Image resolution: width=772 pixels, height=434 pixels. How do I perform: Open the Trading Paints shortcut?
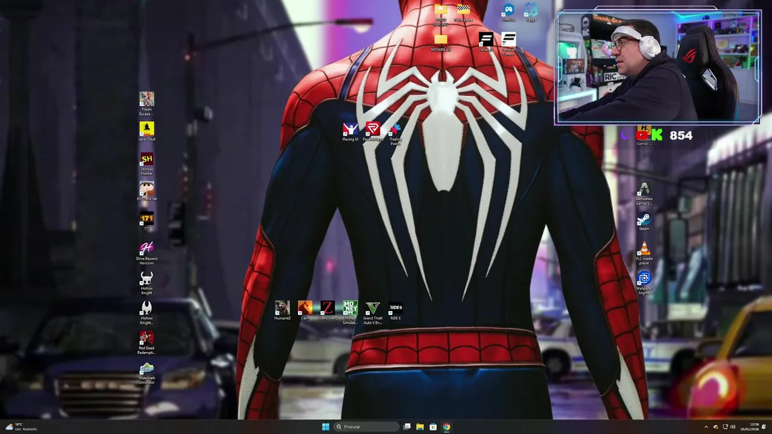point(395,134)
